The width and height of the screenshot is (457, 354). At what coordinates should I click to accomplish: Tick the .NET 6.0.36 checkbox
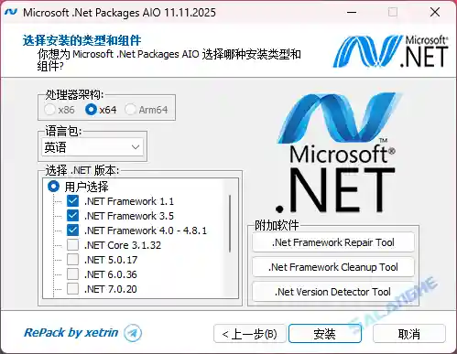click(72, 274)
